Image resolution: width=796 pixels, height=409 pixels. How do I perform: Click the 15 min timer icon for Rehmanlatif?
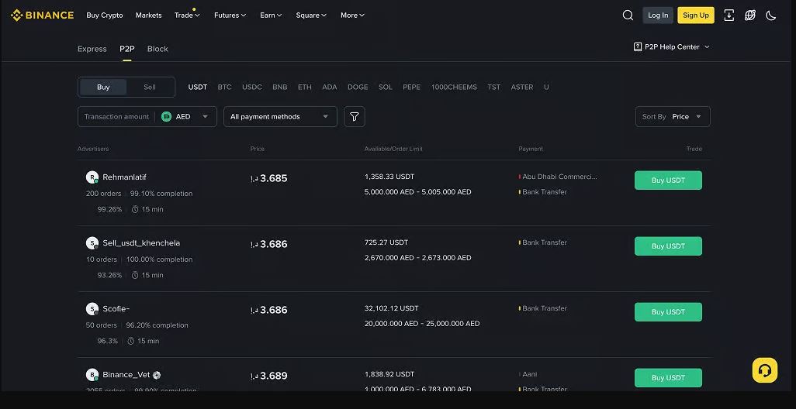(x=135, y=209)
